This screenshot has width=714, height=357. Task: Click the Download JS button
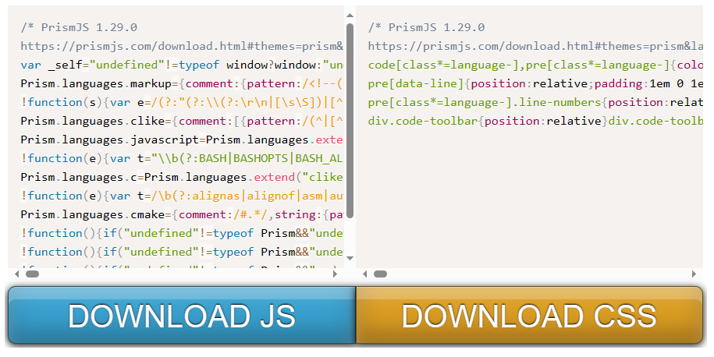click(x=181, y=316)
